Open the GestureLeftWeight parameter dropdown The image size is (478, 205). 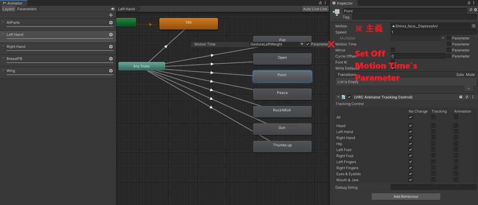[x=277, y=44]
